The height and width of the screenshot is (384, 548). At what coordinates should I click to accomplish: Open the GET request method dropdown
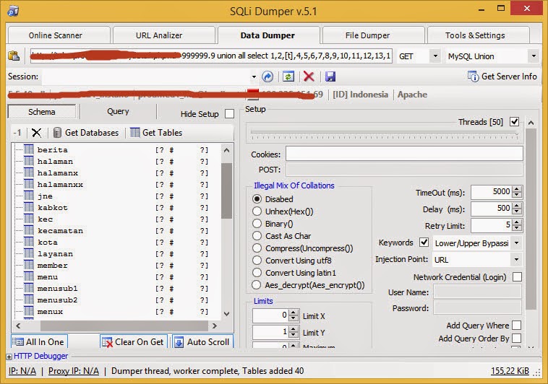tap(435, 56)
